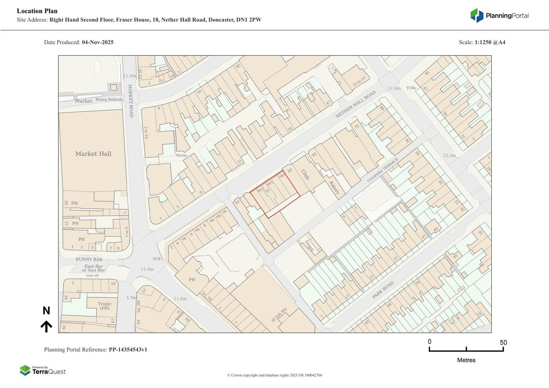Viewport: 549px width, 388px height.
Task: Select the red outlined site boundary
Action: point(275,194)
